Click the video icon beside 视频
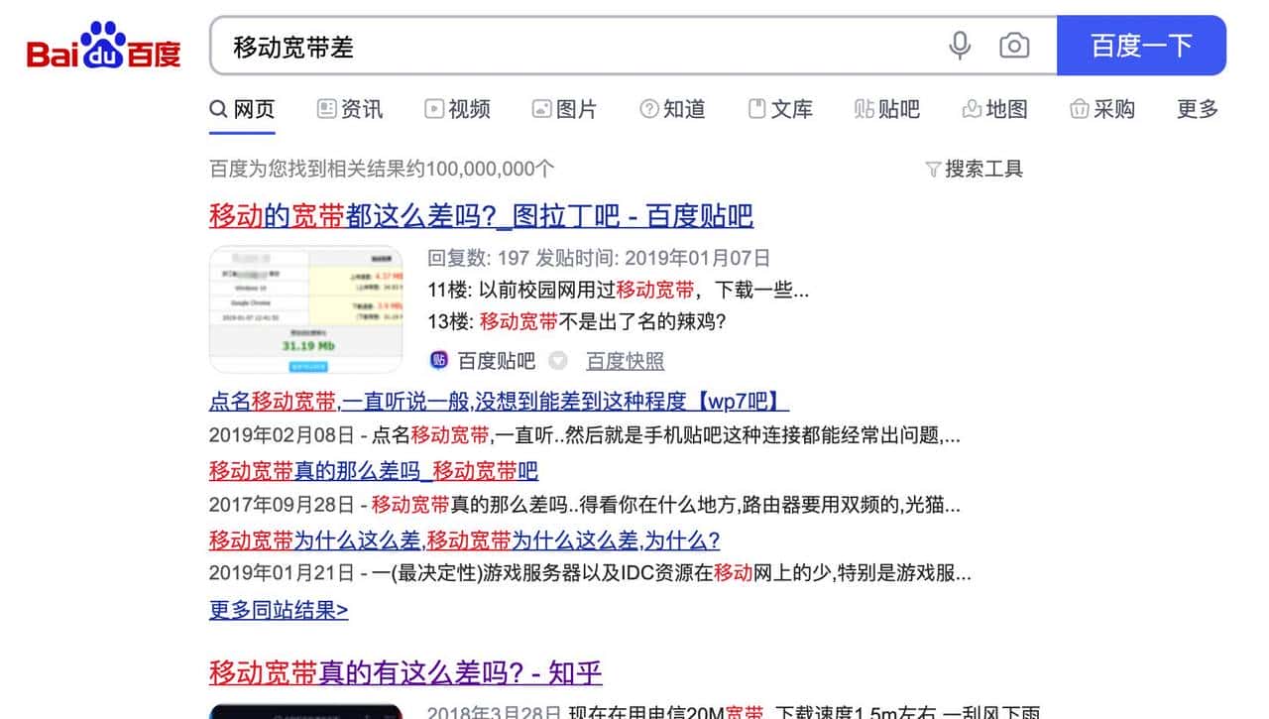The width and height of the screenshot is (1269, 719). coord(434,109)
